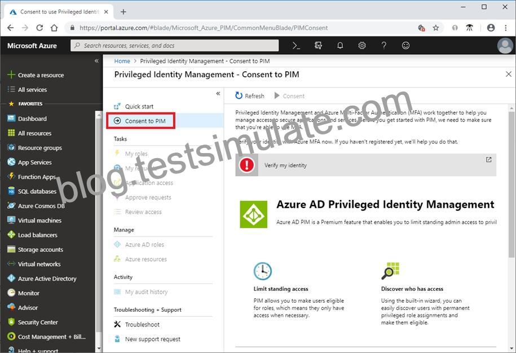Open directory and subscription filter icon
516x353 pixels.
click(318, 46)
